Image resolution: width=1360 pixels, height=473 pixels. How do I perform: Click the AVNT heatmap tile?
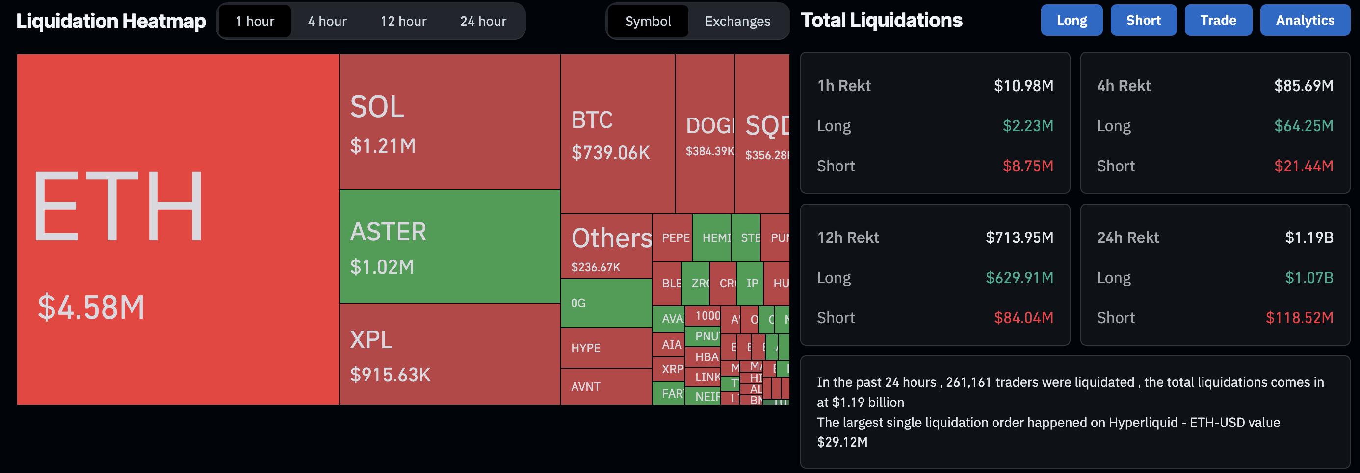click(605, 387)
